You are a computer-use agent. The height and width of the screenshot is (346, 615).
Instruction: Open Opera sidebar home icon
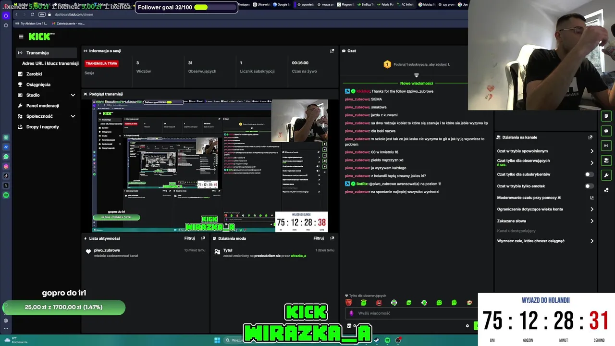tap(6, 15)
